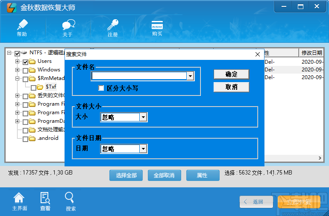
Task: Check the $Txf folder checkbox
Action: 33,88
